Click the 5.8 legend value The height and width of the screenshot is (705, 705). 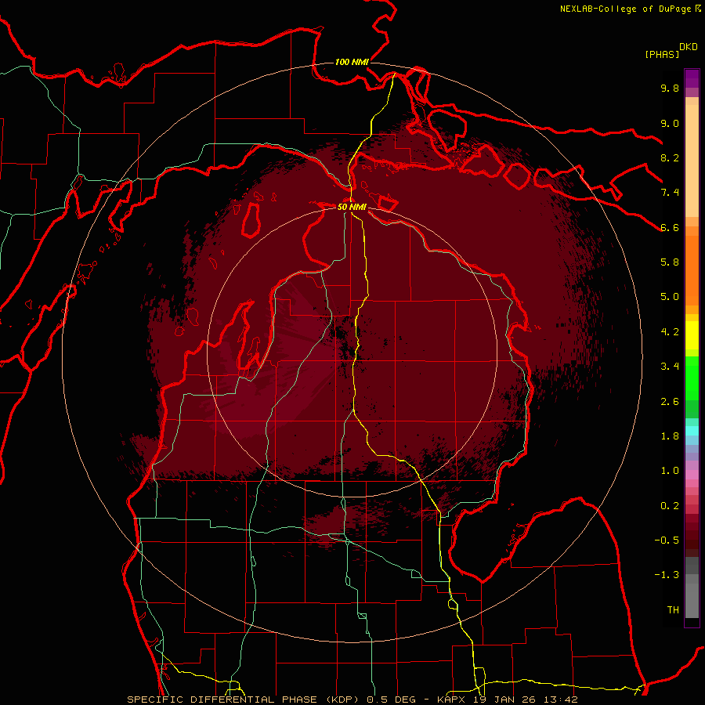tap(670, 262)
